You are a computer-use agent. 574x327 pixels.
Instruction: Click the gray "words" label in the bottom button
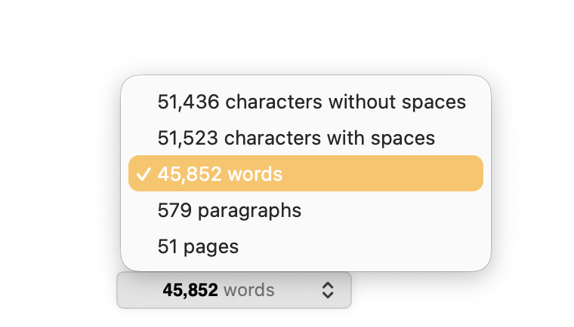pyautogui.click(x=249, y=290)
